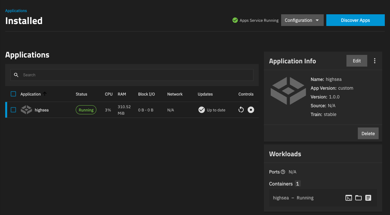Click the highsea – Running container entry
Viewport: 390px width, 215px height.
[293, 198]
